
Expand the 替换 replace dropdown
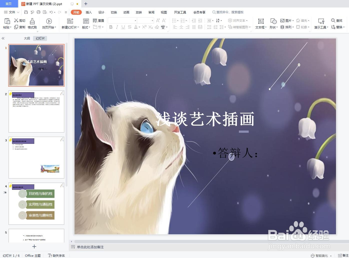point(344,27)
